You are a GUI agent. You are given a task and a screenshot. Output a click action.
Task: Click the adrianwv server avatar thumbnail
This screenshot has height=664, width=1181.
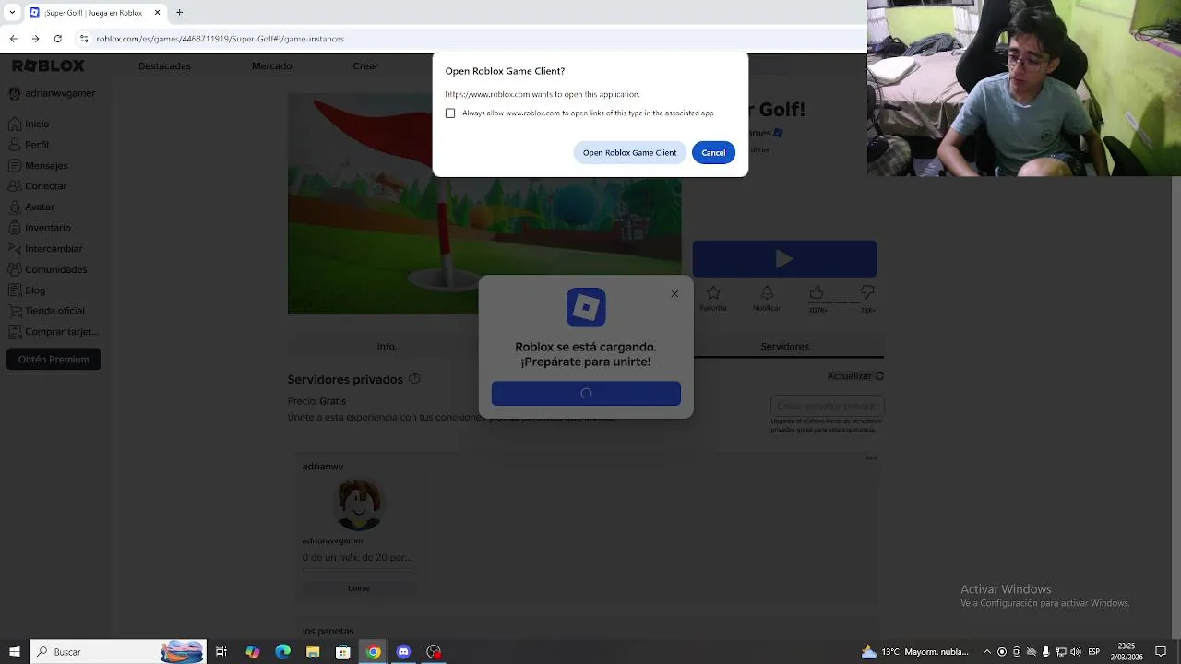click(358, 504)
